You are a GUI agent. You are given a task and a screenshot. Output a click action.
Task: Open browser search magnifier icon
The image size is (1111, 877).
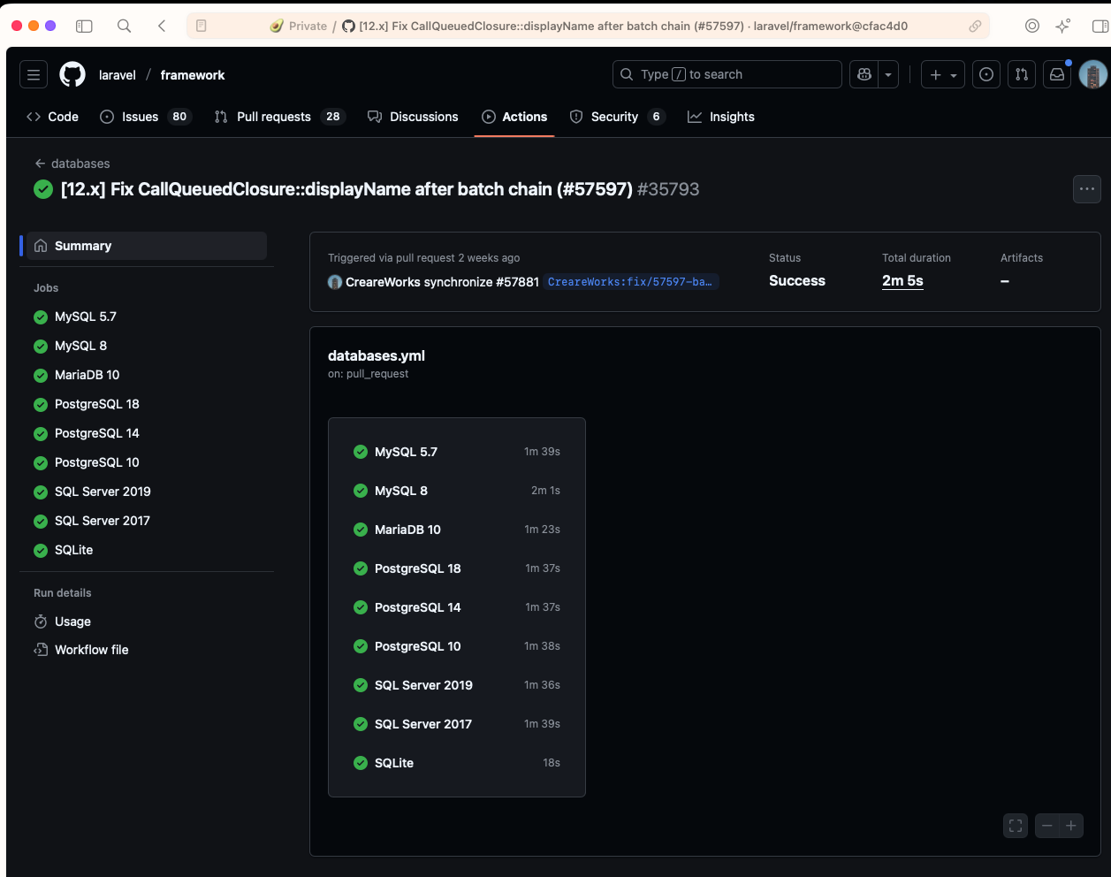(125, 26)
